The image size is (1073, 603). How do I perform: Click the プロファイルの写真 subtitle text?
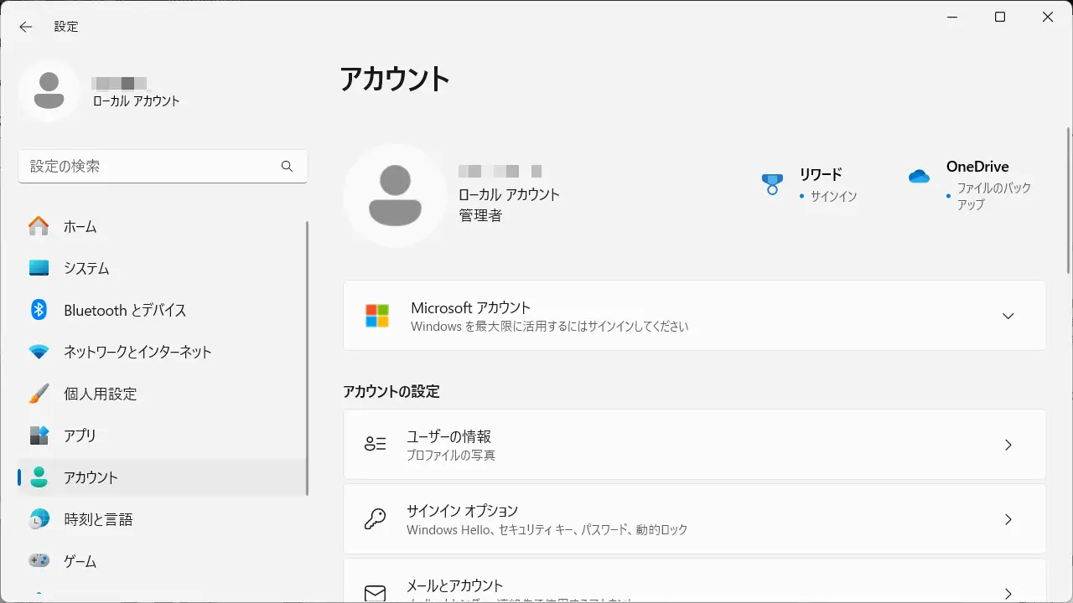tap(451, 456)
